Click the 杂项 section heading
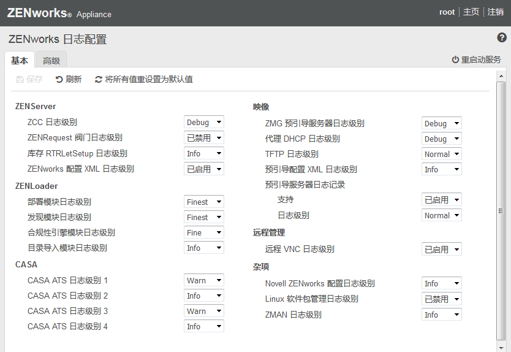The width and height of the screenshot is (511, 352). 261,267
